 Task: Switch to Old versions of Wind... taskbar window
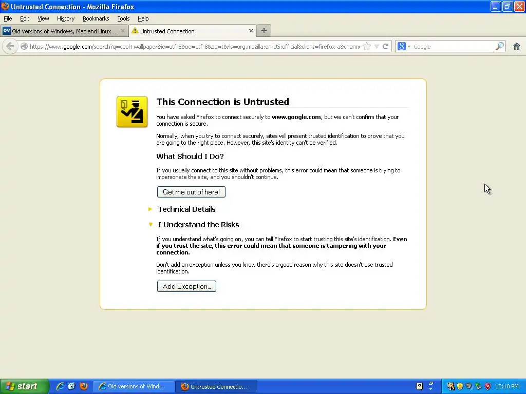pos(134,387)
